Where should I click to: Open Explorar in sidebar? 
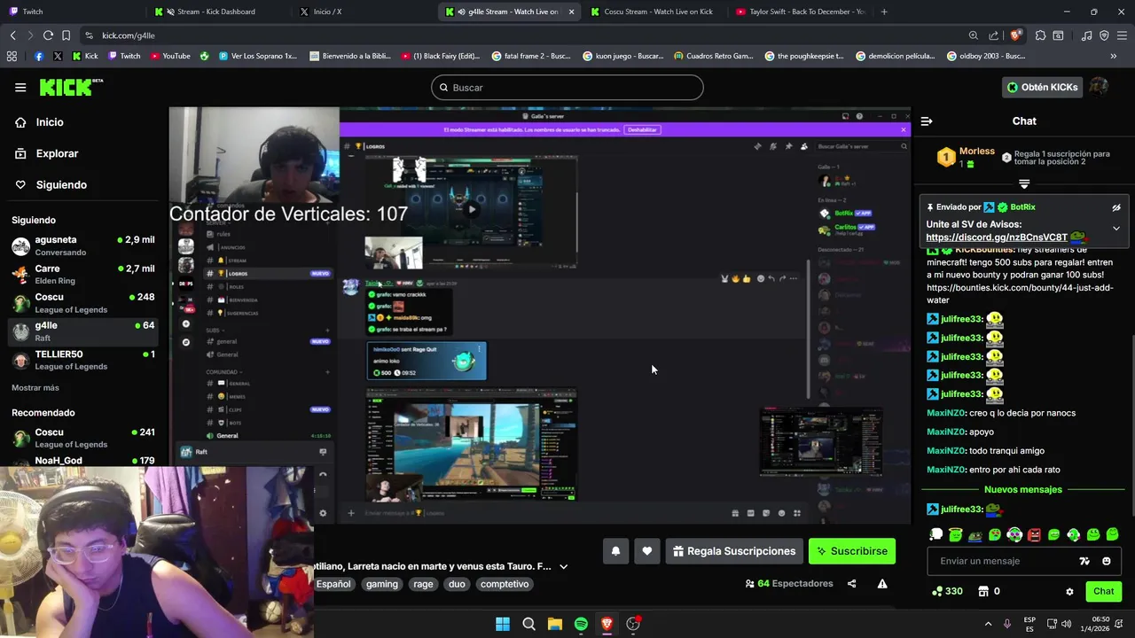(x=57, y=153)
